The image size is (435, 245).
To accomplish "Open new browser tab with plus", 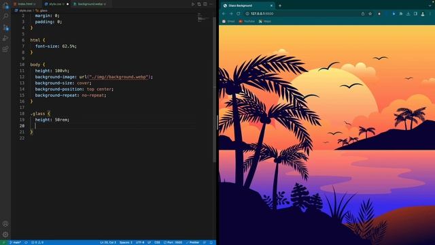I will (280, 5).
